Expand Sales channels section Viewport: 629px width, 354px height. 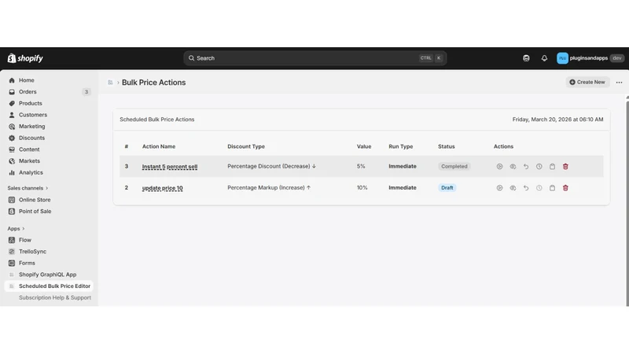point(28,188)
